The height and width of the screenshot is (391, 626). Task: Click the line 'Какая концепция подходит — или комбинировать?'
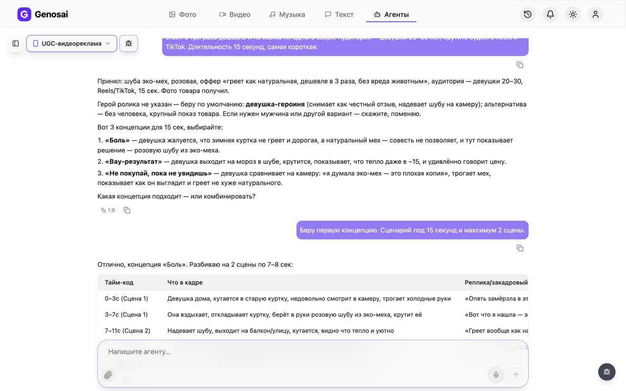[177, 196]
